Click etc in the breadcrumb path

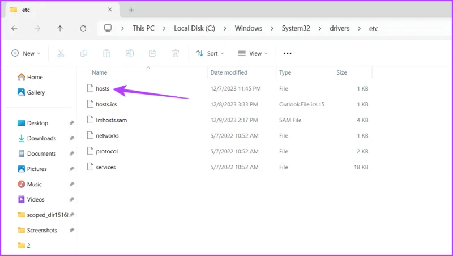374,29
